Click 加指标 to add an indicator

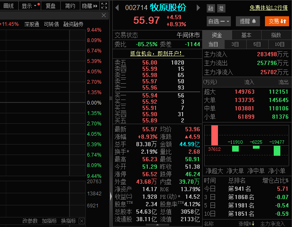49,221
